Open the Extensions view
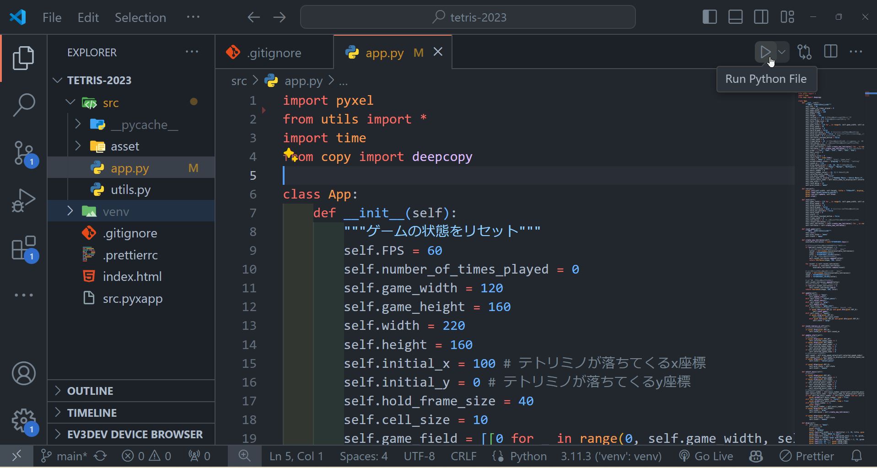 tap(23, 248)
